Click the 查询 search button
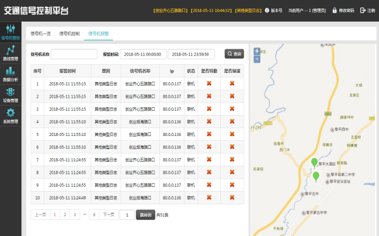379x236 pixels. [234, 54]
